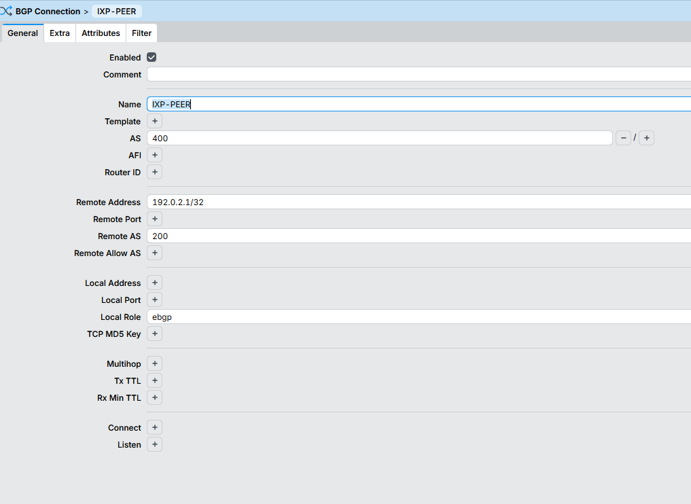The image size is (691, 504).
Task: Expand the Remote Allow AS option
Action: (x=155, y=253)
